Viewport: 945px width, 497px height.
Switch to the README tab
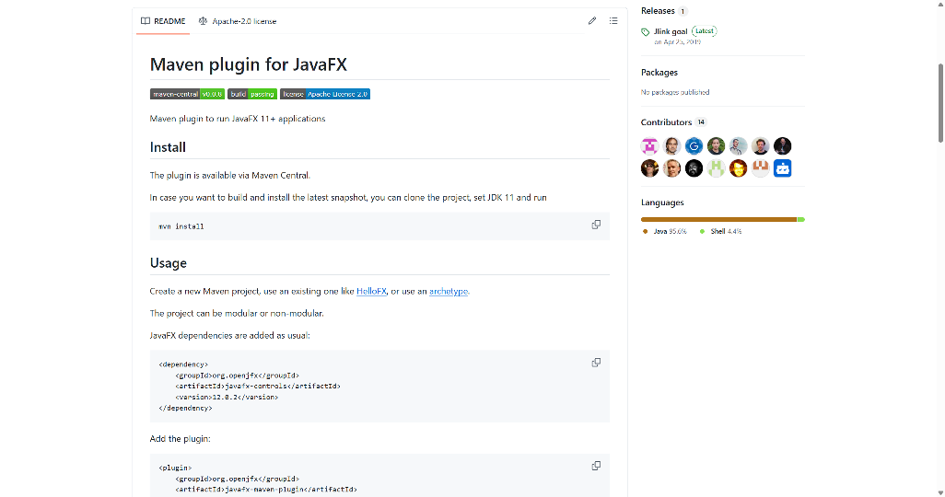point(163,21)
